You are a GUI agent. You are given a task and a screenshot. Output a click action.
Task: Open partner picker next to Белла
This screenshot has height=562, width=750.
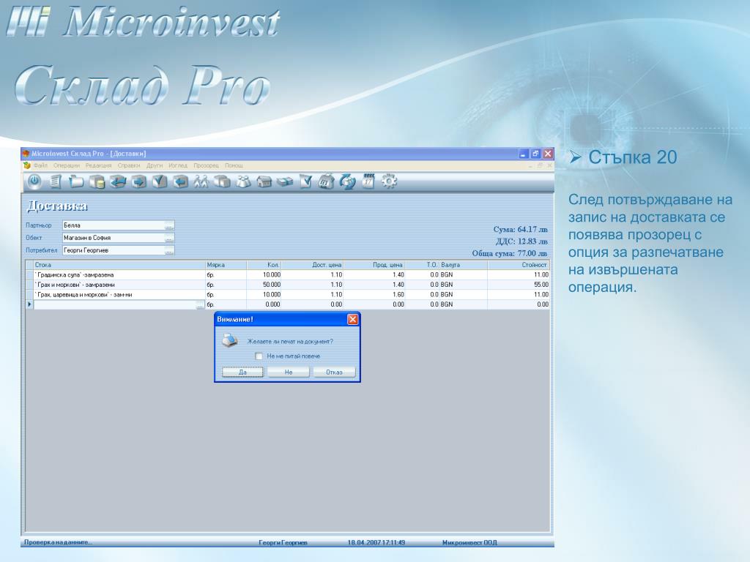(x=169, y=225)
